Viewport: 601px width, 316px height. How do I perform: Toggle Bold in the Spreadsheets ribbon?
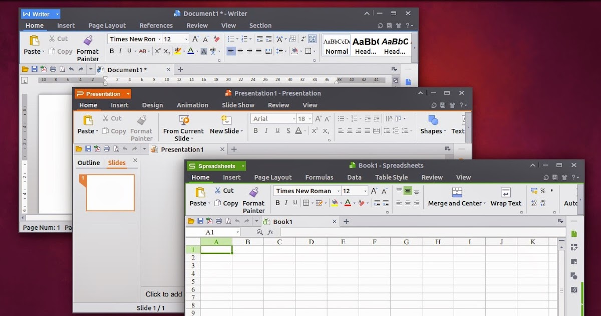pyautogui.click(x=277, y=203)
